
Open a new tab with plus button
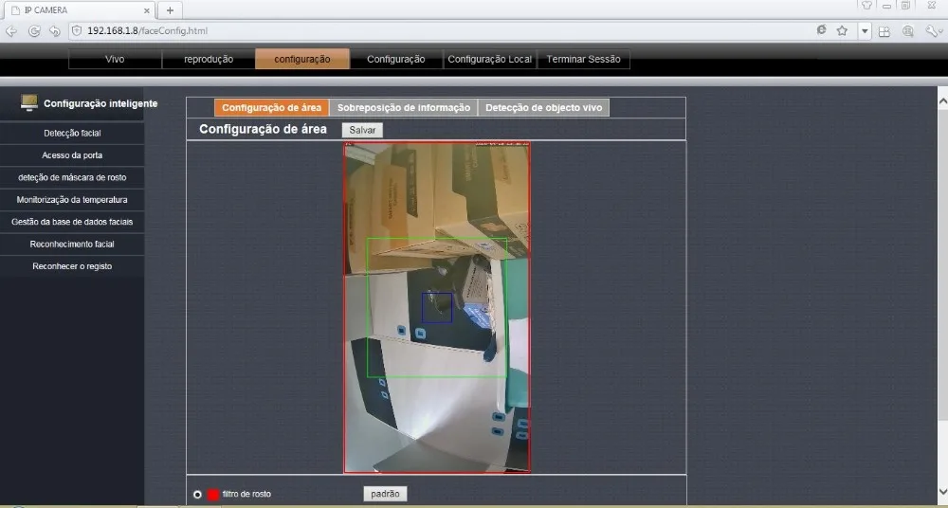[170, 10]
